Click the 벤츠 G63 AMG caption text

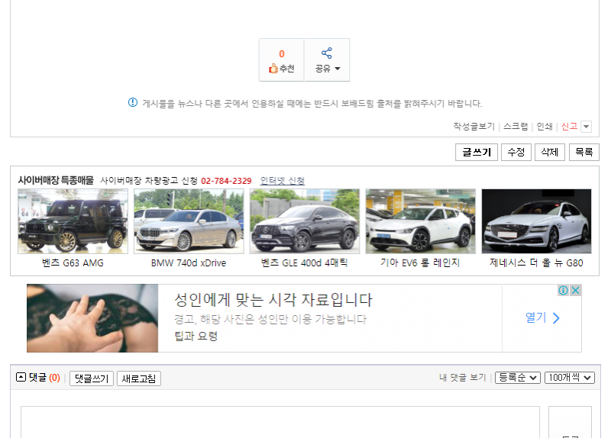(73, 262)
